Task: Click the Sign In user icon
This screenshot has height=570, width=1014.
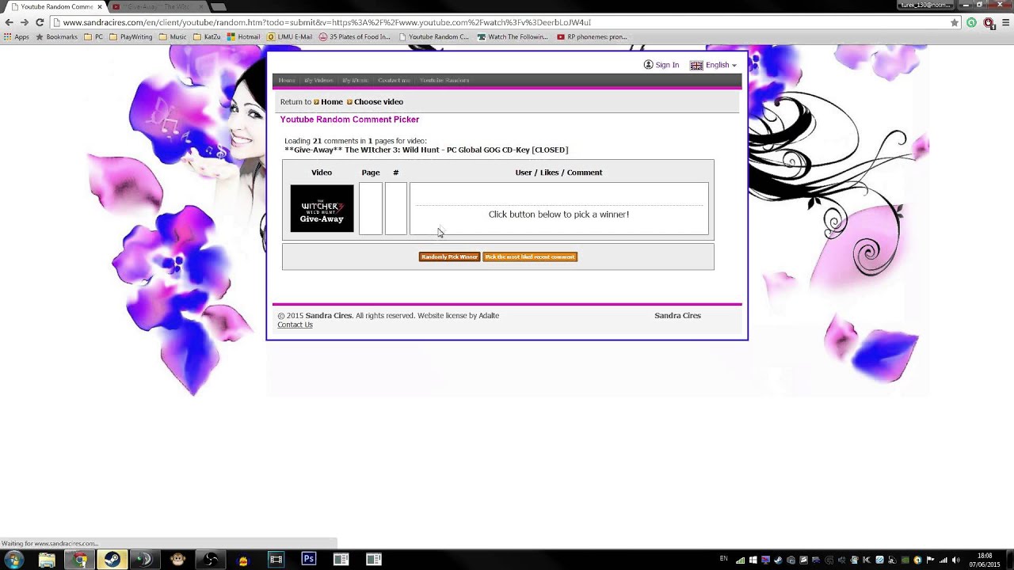Action: (648, 65)
